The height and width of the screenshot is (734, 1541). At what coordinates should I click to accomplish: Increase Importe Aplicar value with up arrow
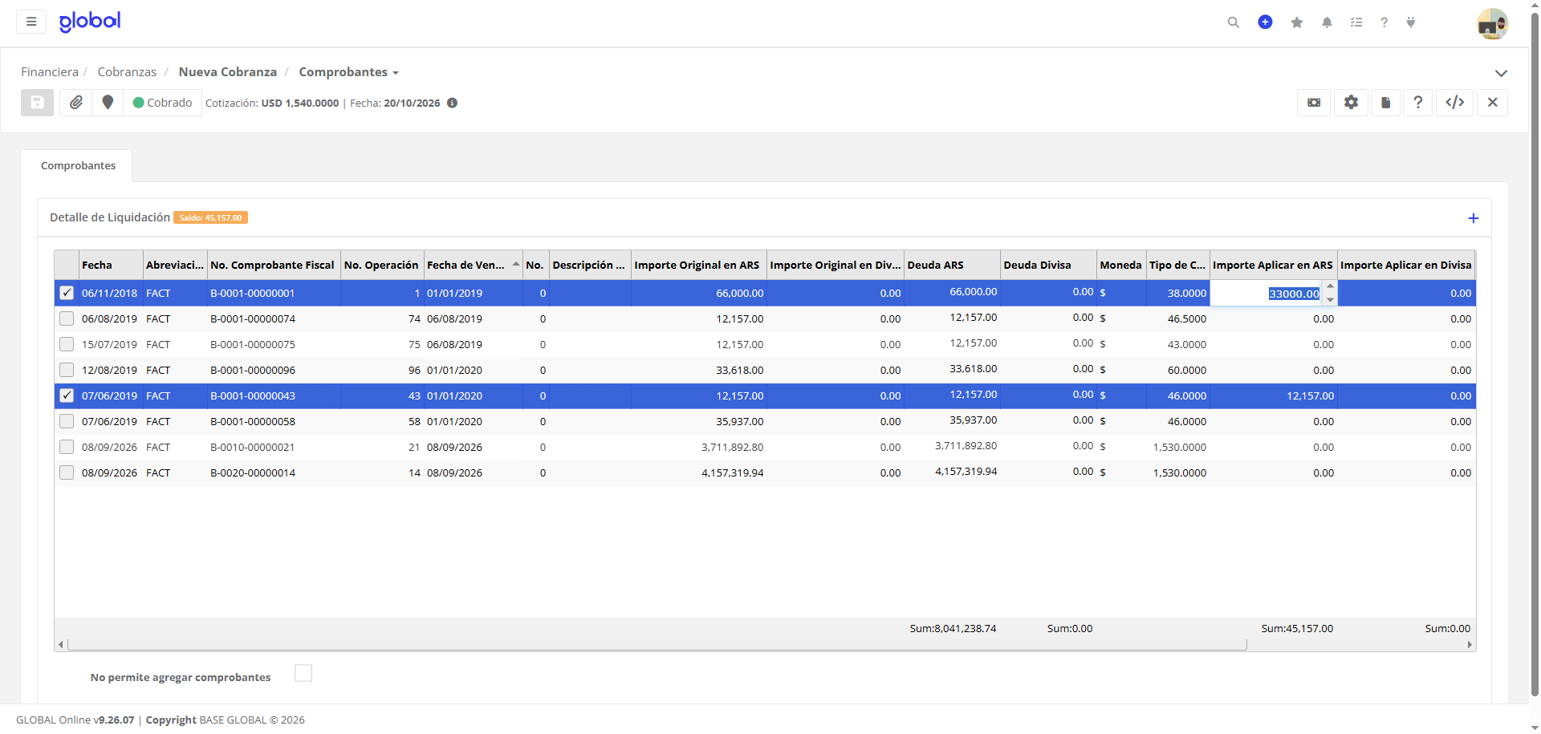click(x=1330, y=286)
